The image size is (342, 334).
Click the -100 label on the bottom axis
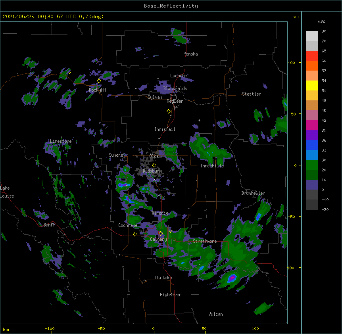50,328
